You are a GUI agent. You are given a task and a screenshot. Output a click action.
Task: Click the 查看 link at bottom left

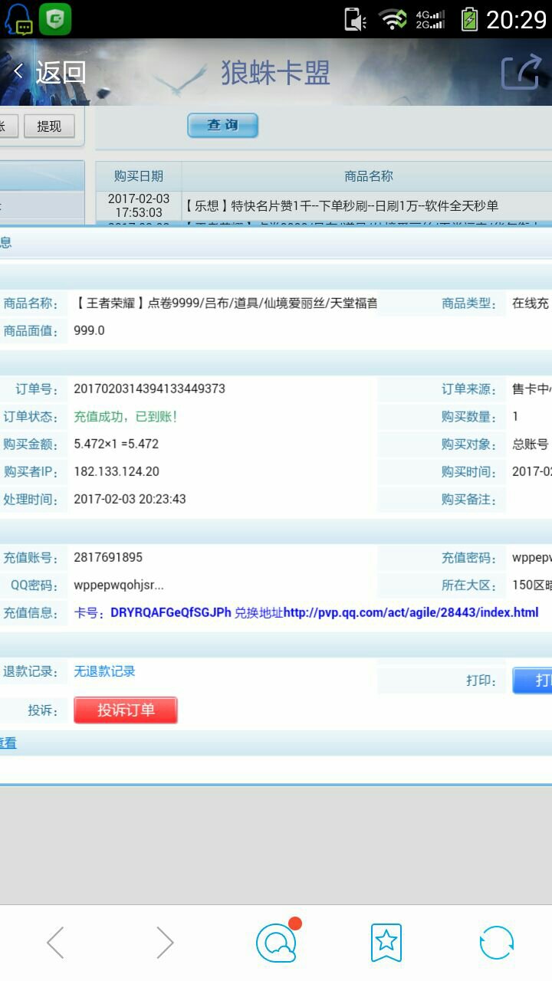8,743
